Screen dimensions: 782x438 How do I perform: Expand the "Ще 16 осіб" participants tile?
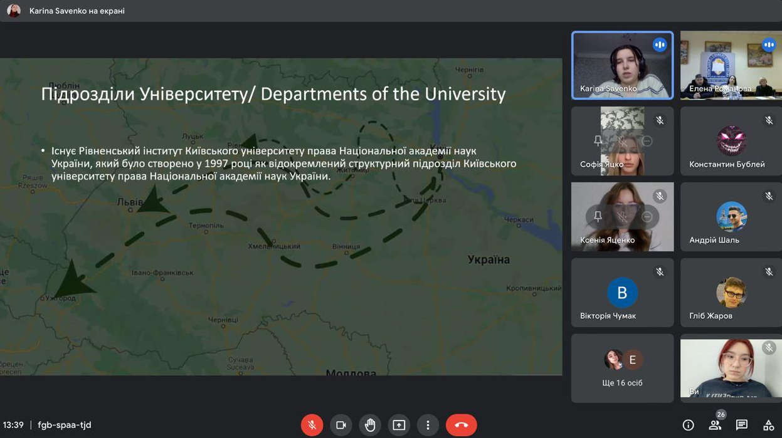(622, 368)
